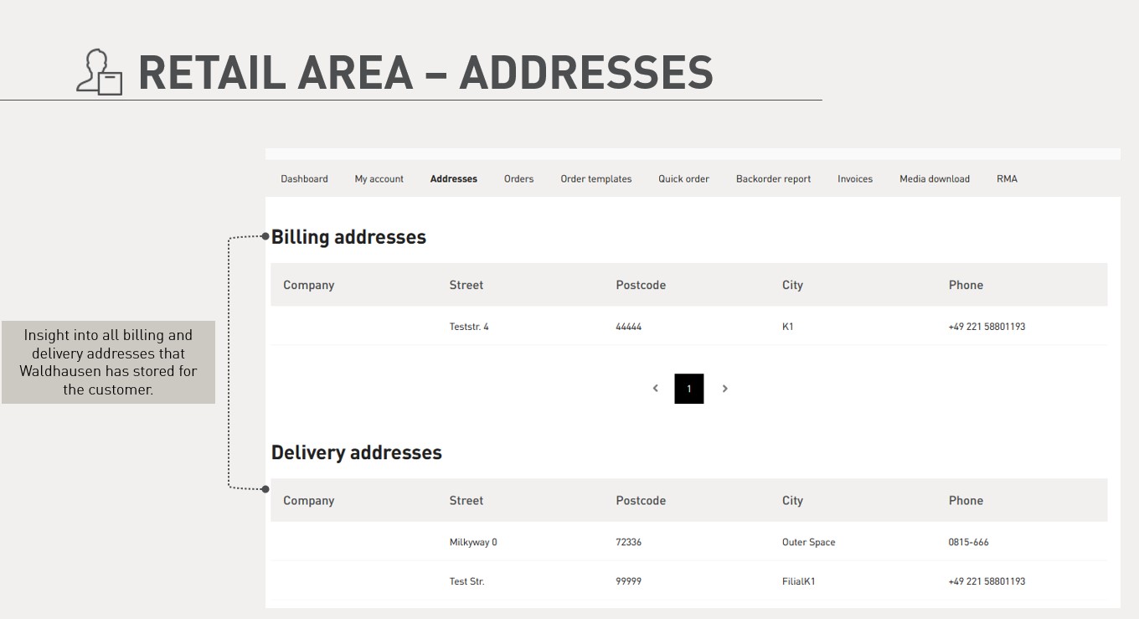
Task: Navigate to Media download tab
Action: tap(934, 179)
